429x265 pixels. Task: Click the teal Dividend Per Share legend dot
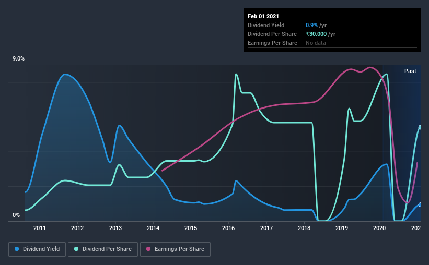(76, 249)
